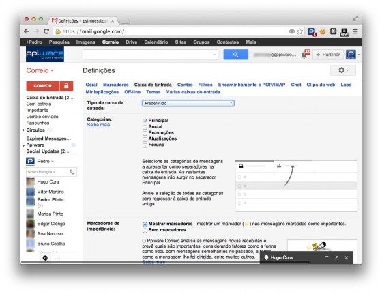Screen dimensions: 382x292
Task: Click the pplware logo
Action: pyautogui.click(x=45, y=55)
